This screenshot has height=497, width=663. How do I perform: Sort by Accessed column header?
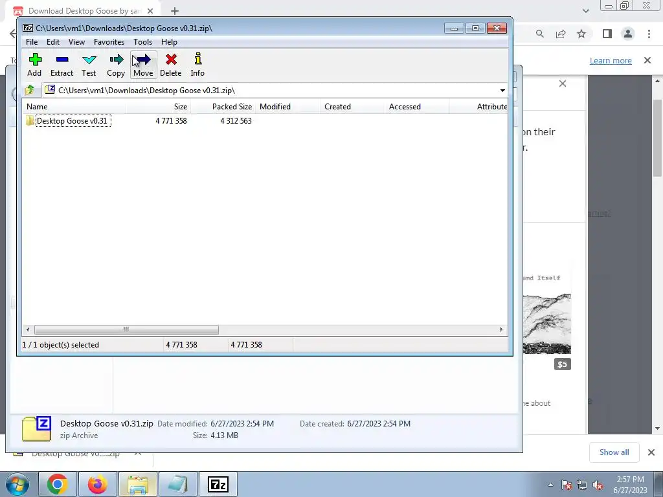[x=417, y=107]
